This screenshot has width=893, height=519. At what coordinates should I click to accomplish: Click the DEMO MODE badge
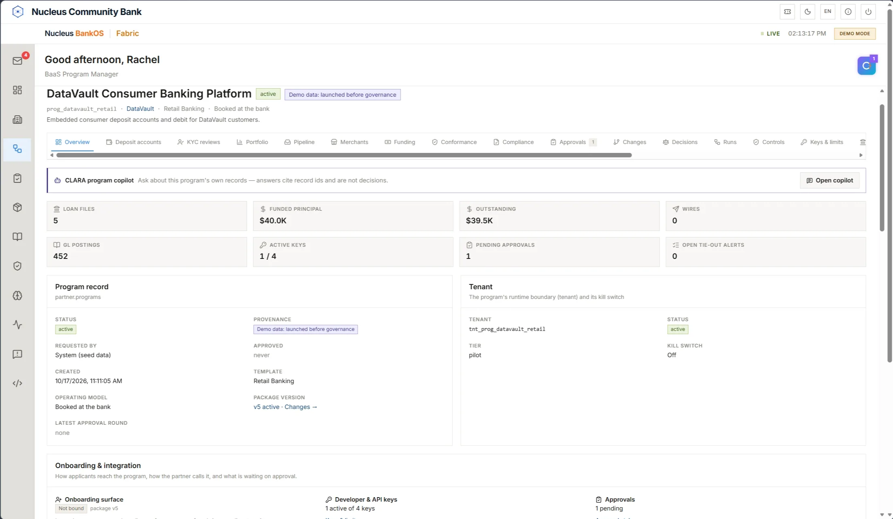[x=855, y=34]
